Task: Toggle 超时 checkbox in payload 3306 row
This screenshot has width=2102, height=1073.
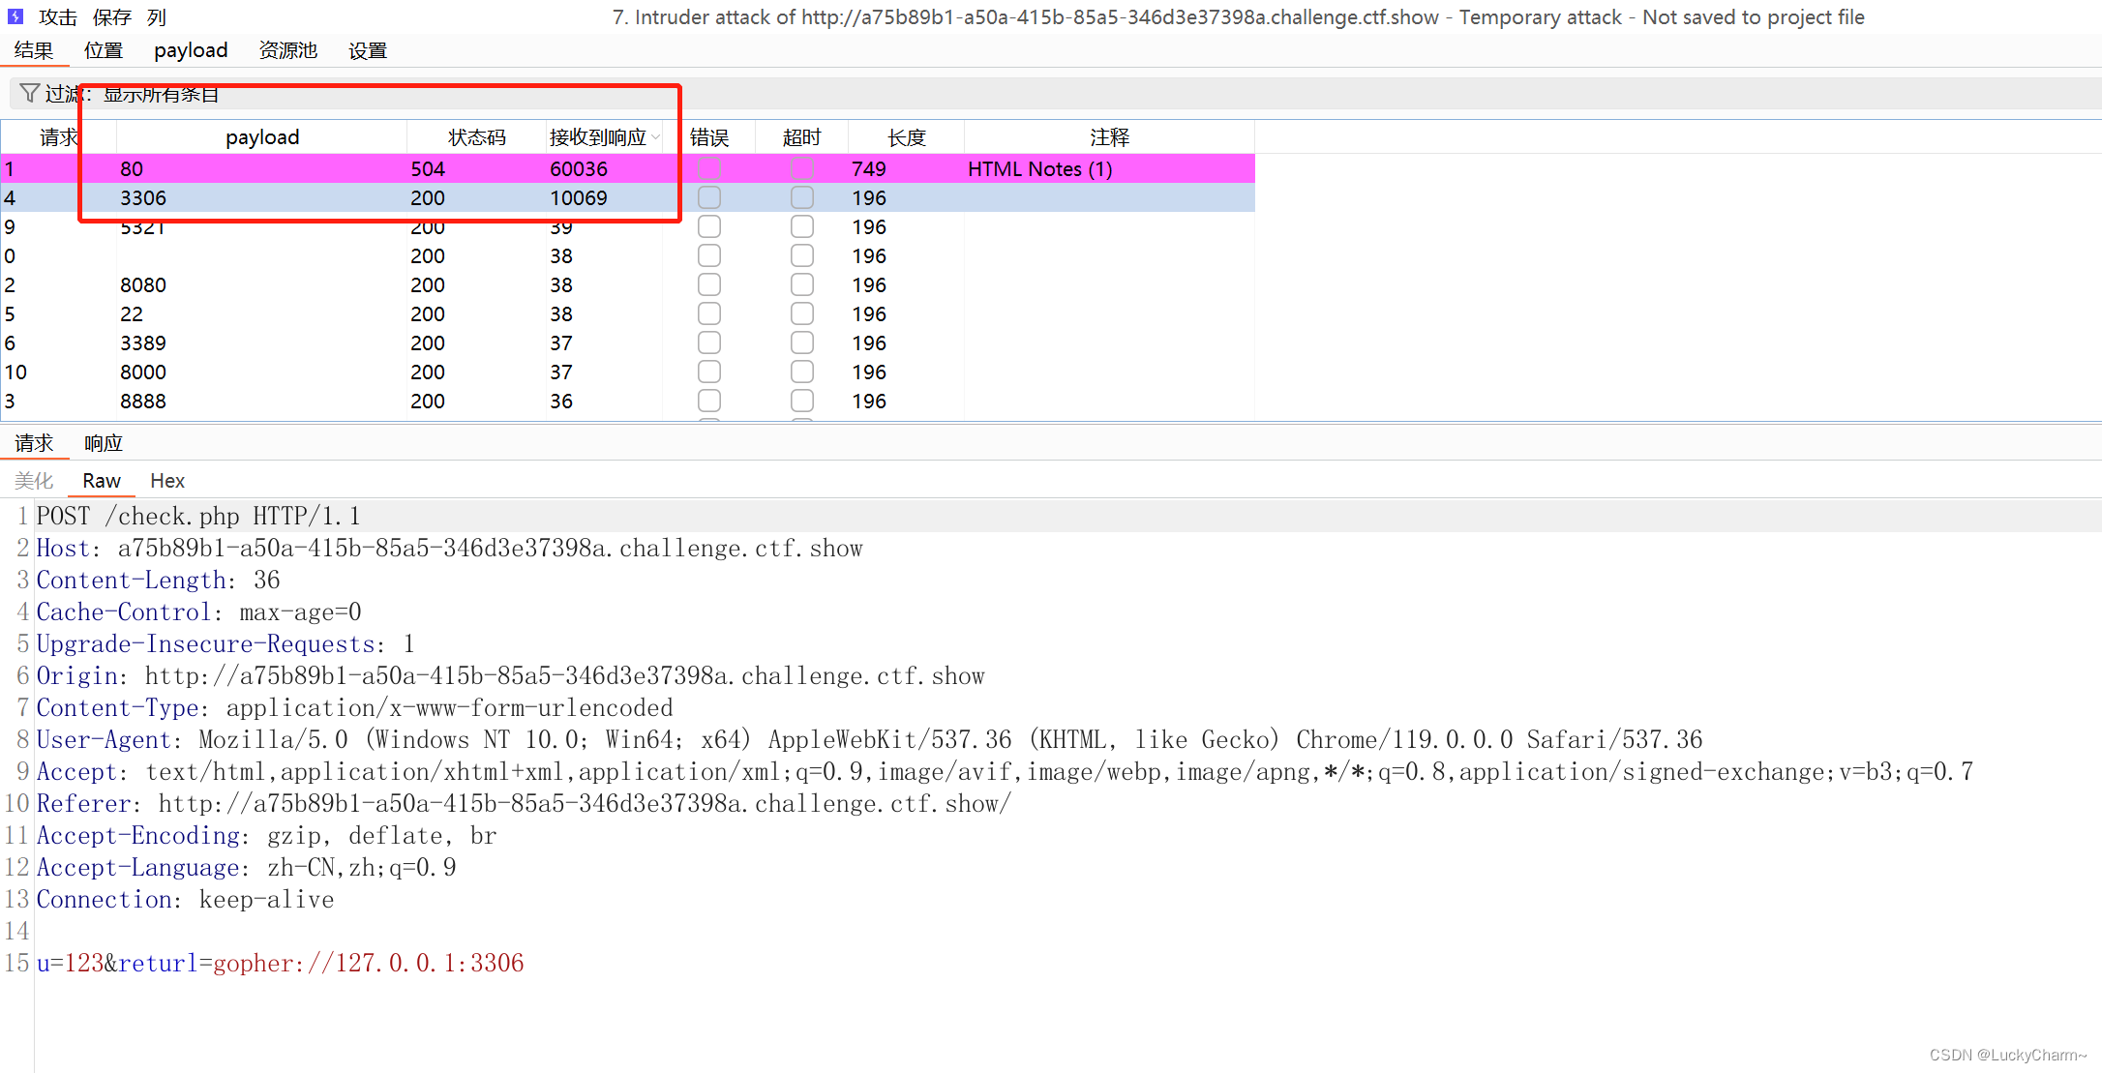Action: (x=802, y=197)
